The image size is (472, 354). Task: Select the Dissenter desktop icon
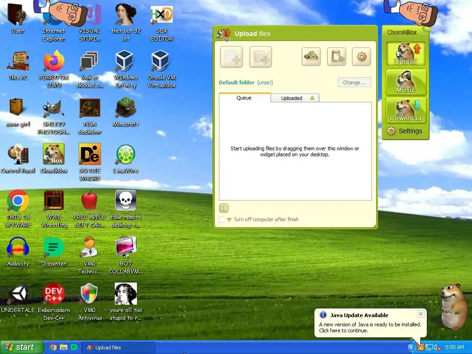click(53, 252)
